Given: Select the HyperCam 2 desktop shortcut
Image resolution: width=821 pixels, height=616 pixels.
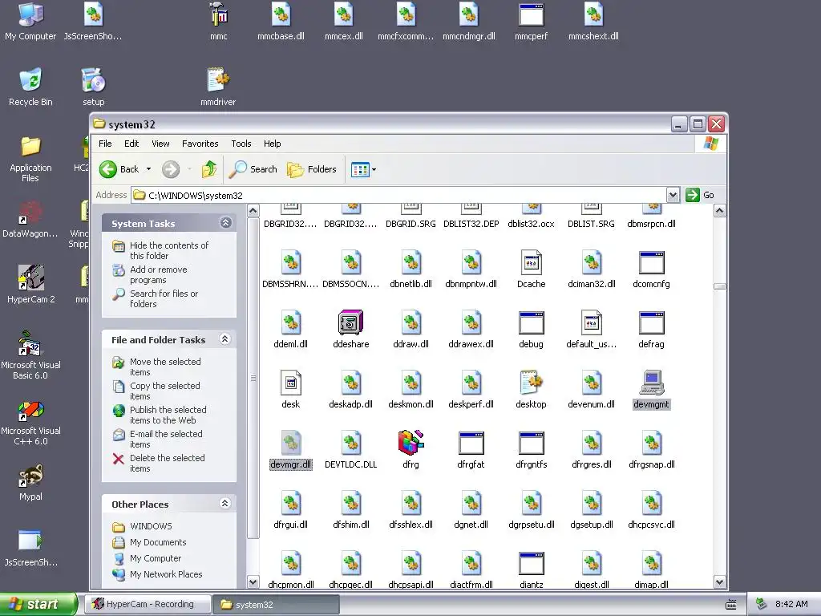Looking at the screenshot, I should coord(30,285).
